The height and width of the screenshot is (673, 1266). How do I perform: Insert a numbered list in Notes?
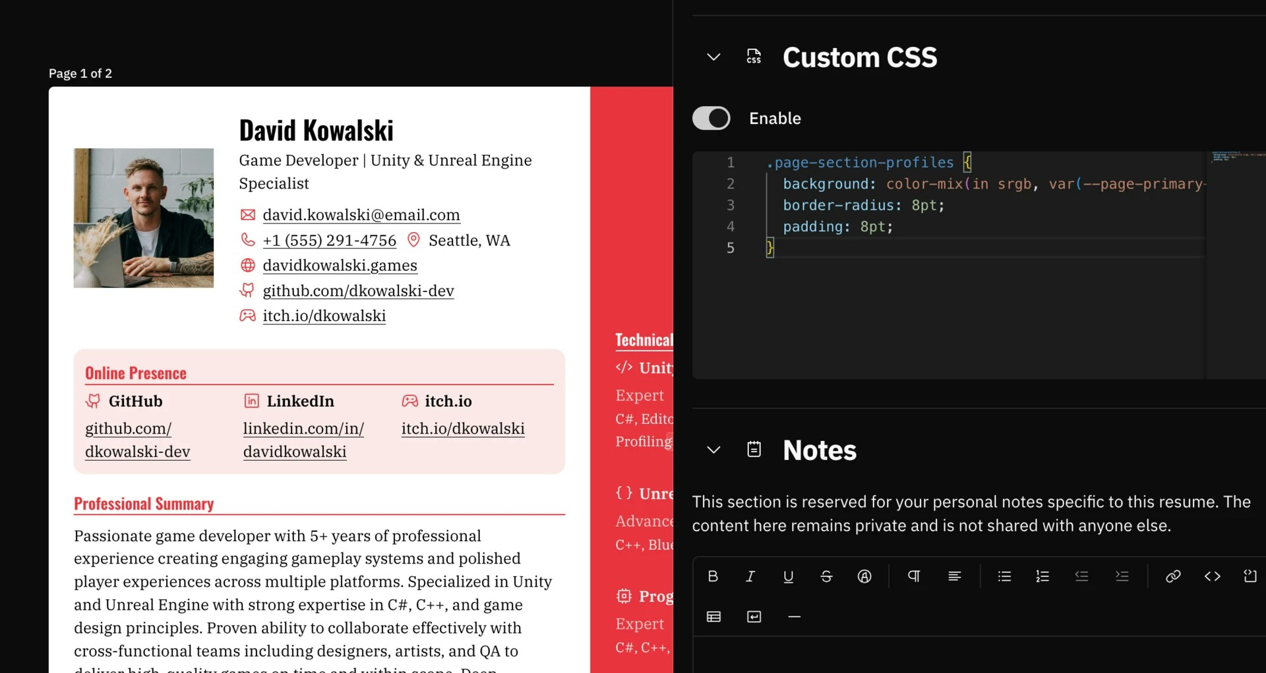[x=1042, y=576]
